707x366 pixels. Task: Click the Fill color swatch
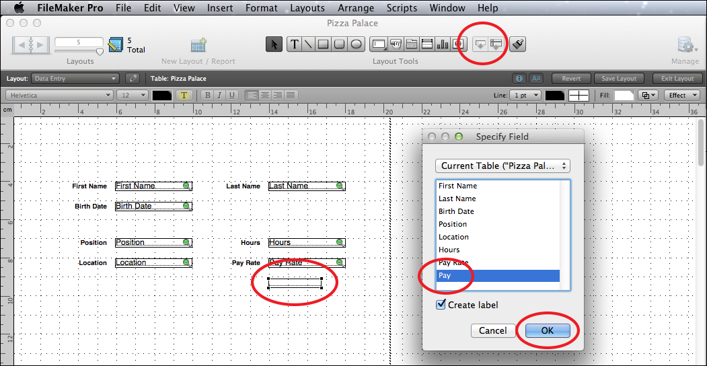(624, 95)
